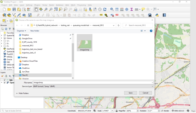
Task: Click the Refresh map icon in toolbar
Action: click(x=104, y=9)
